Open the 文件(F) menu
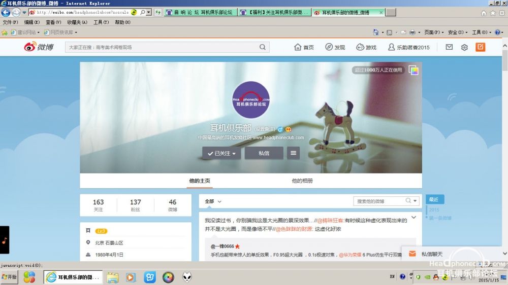Viewport: 508px width, 285px height. pos(10,22)
